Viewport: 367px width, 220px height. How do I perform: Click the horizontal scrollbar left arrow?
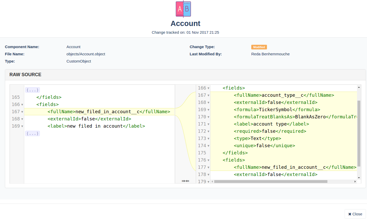(212, 181)
